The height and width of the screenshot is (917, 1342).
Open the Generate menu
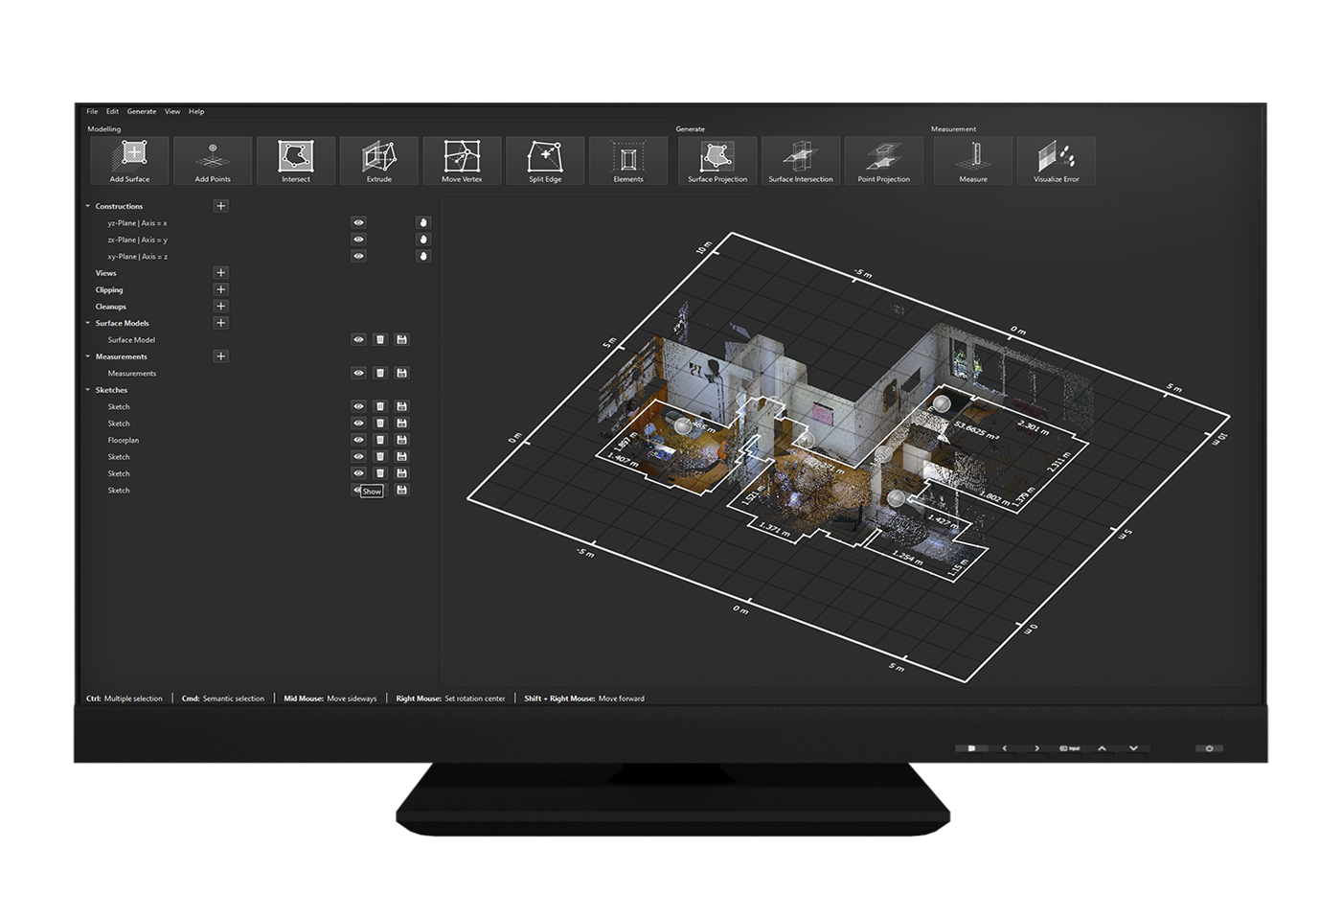[142, 112]
